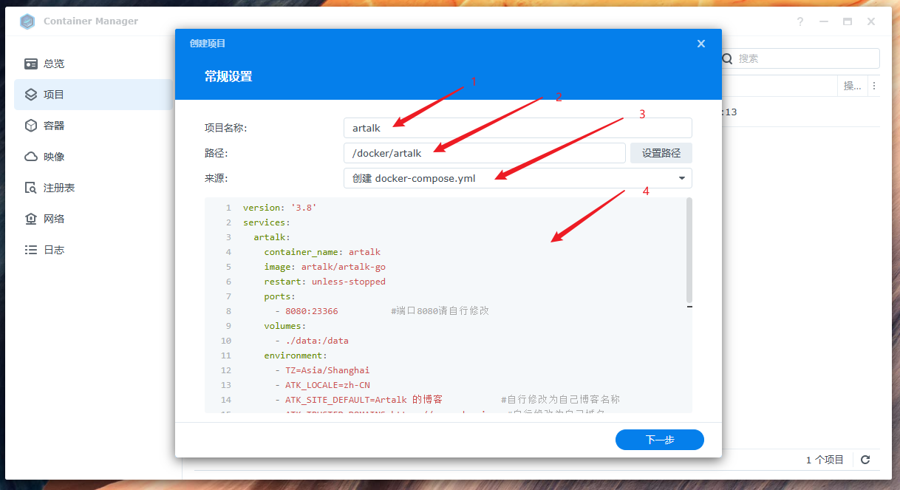This screenshot has height=490, width=900.
Task: Click the container_name: artalk line
Action: pos(322,252)
